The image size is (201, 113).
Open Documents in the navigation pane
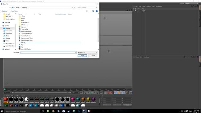(x=8, y=31)
